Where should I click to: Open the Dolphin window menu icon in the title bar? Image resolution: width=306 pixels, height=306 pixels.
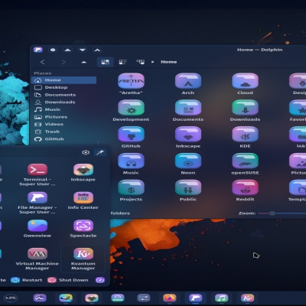pyautogui.click(x=38, y=50)
